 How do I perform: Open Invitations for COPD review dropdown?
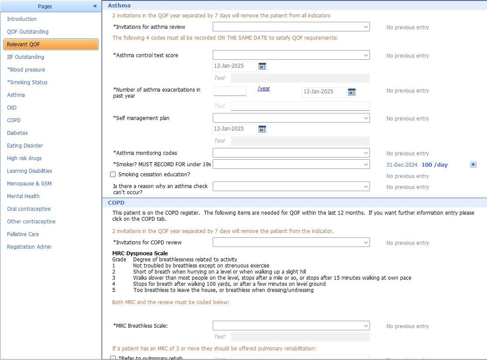tap(291, 242)
